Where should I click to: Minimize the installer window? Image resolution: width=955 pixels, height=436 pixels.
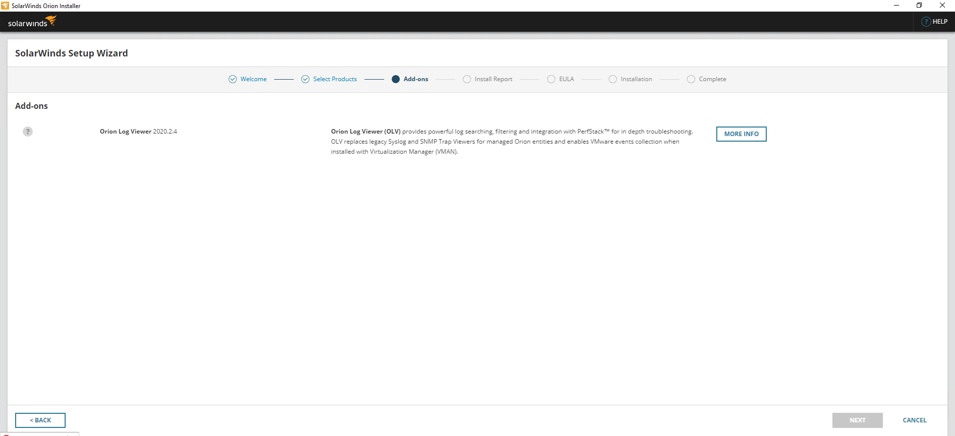tap(896, 6)
